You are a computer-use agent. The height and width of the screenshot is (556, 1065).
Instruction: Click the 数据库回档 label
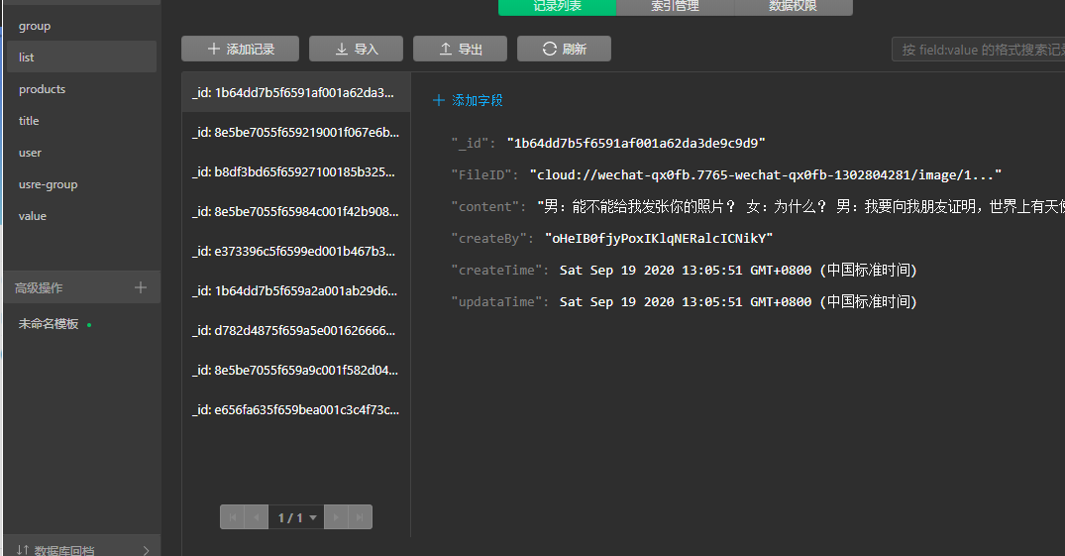pyautogui.click(x=63, y=551)
